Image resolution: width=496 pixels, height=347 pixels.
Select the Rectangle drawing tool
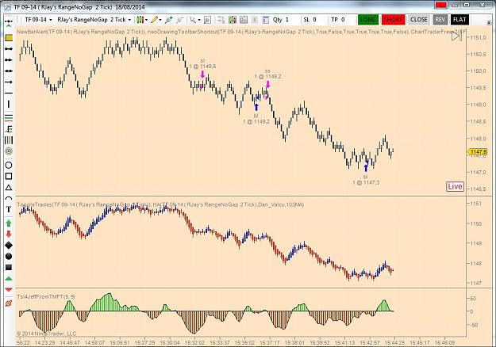[9, 176]
